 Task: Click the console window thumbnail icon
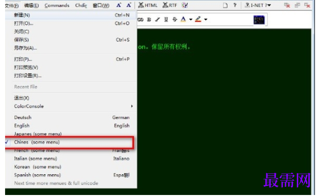click(259, 20)
